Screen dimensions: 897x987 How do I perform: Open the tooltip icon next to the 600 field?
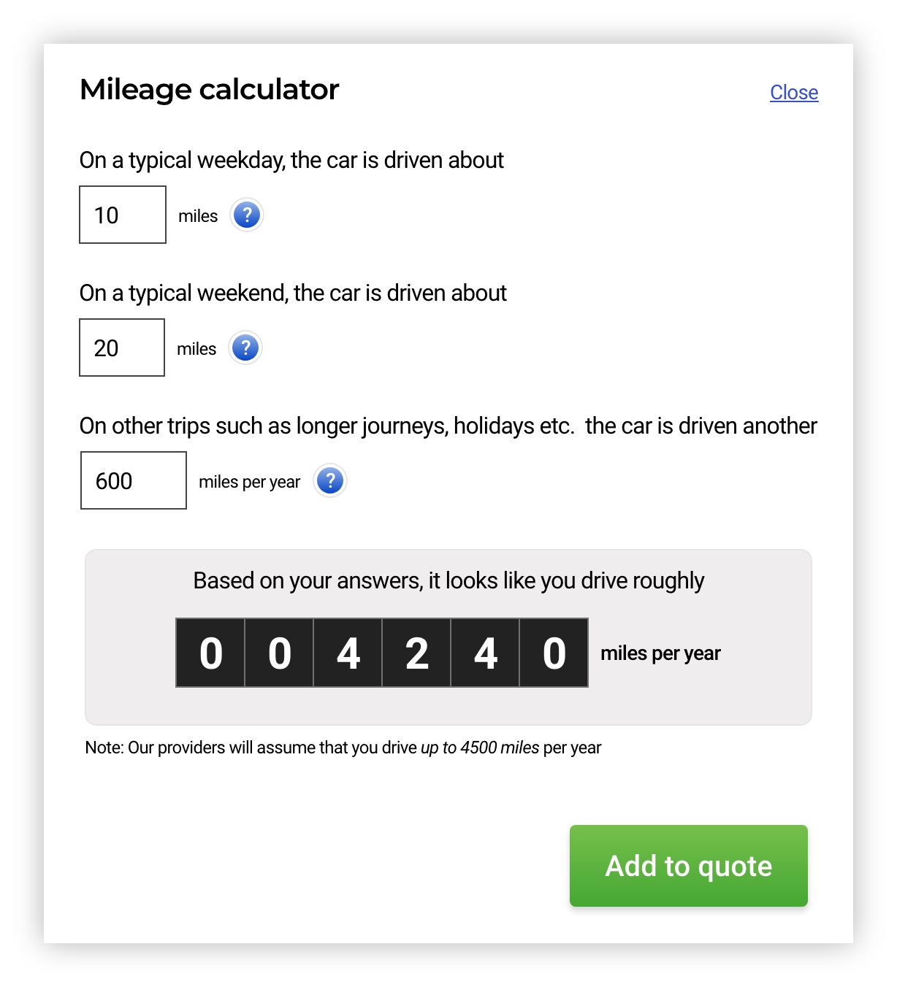click(330, 480)
